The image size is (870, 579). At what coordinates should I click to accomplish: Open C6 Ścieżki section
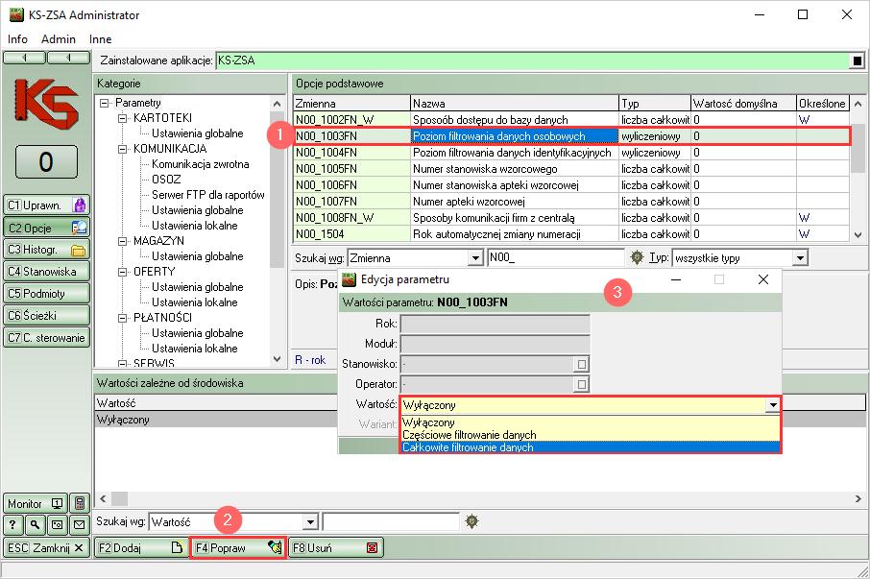point(46,316)
